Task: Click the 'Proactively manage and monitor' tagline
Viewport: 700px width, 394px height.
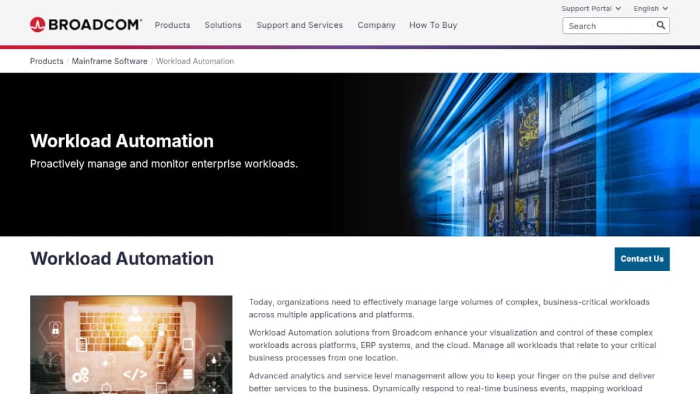Action: (164, 164)
